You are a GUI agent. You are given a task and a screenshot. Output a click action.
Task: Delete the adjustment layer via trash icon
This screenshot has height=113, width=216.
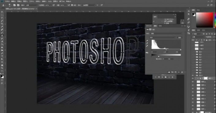point(182,72)
